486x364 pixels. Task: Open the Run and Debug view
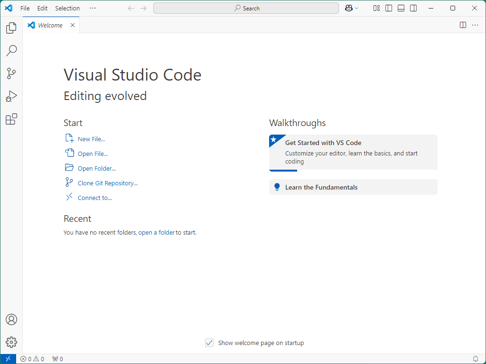point(11,96)
